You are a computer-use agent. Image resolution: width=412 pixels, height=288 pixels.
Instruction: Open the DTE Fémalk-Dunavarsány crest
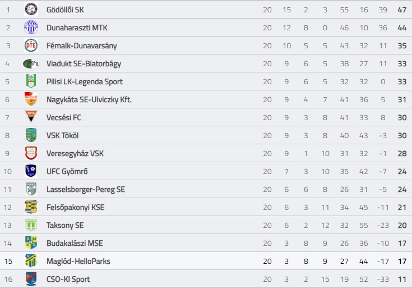click(31, 45)
